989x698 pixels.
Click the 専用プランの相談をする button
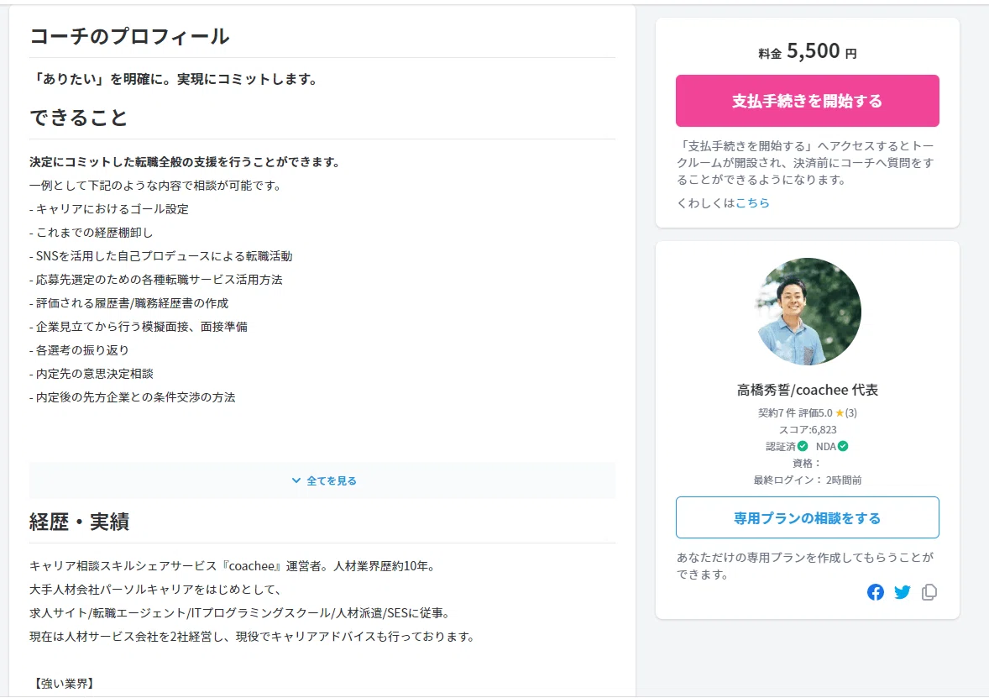click(808, 517)
